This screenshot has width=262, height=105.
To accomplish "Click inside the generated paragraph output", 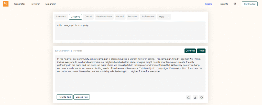I will pyautogui.click(x=130, y=74).
